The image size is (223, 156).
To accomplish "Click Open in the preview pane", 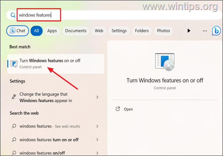I will (129, 109).
